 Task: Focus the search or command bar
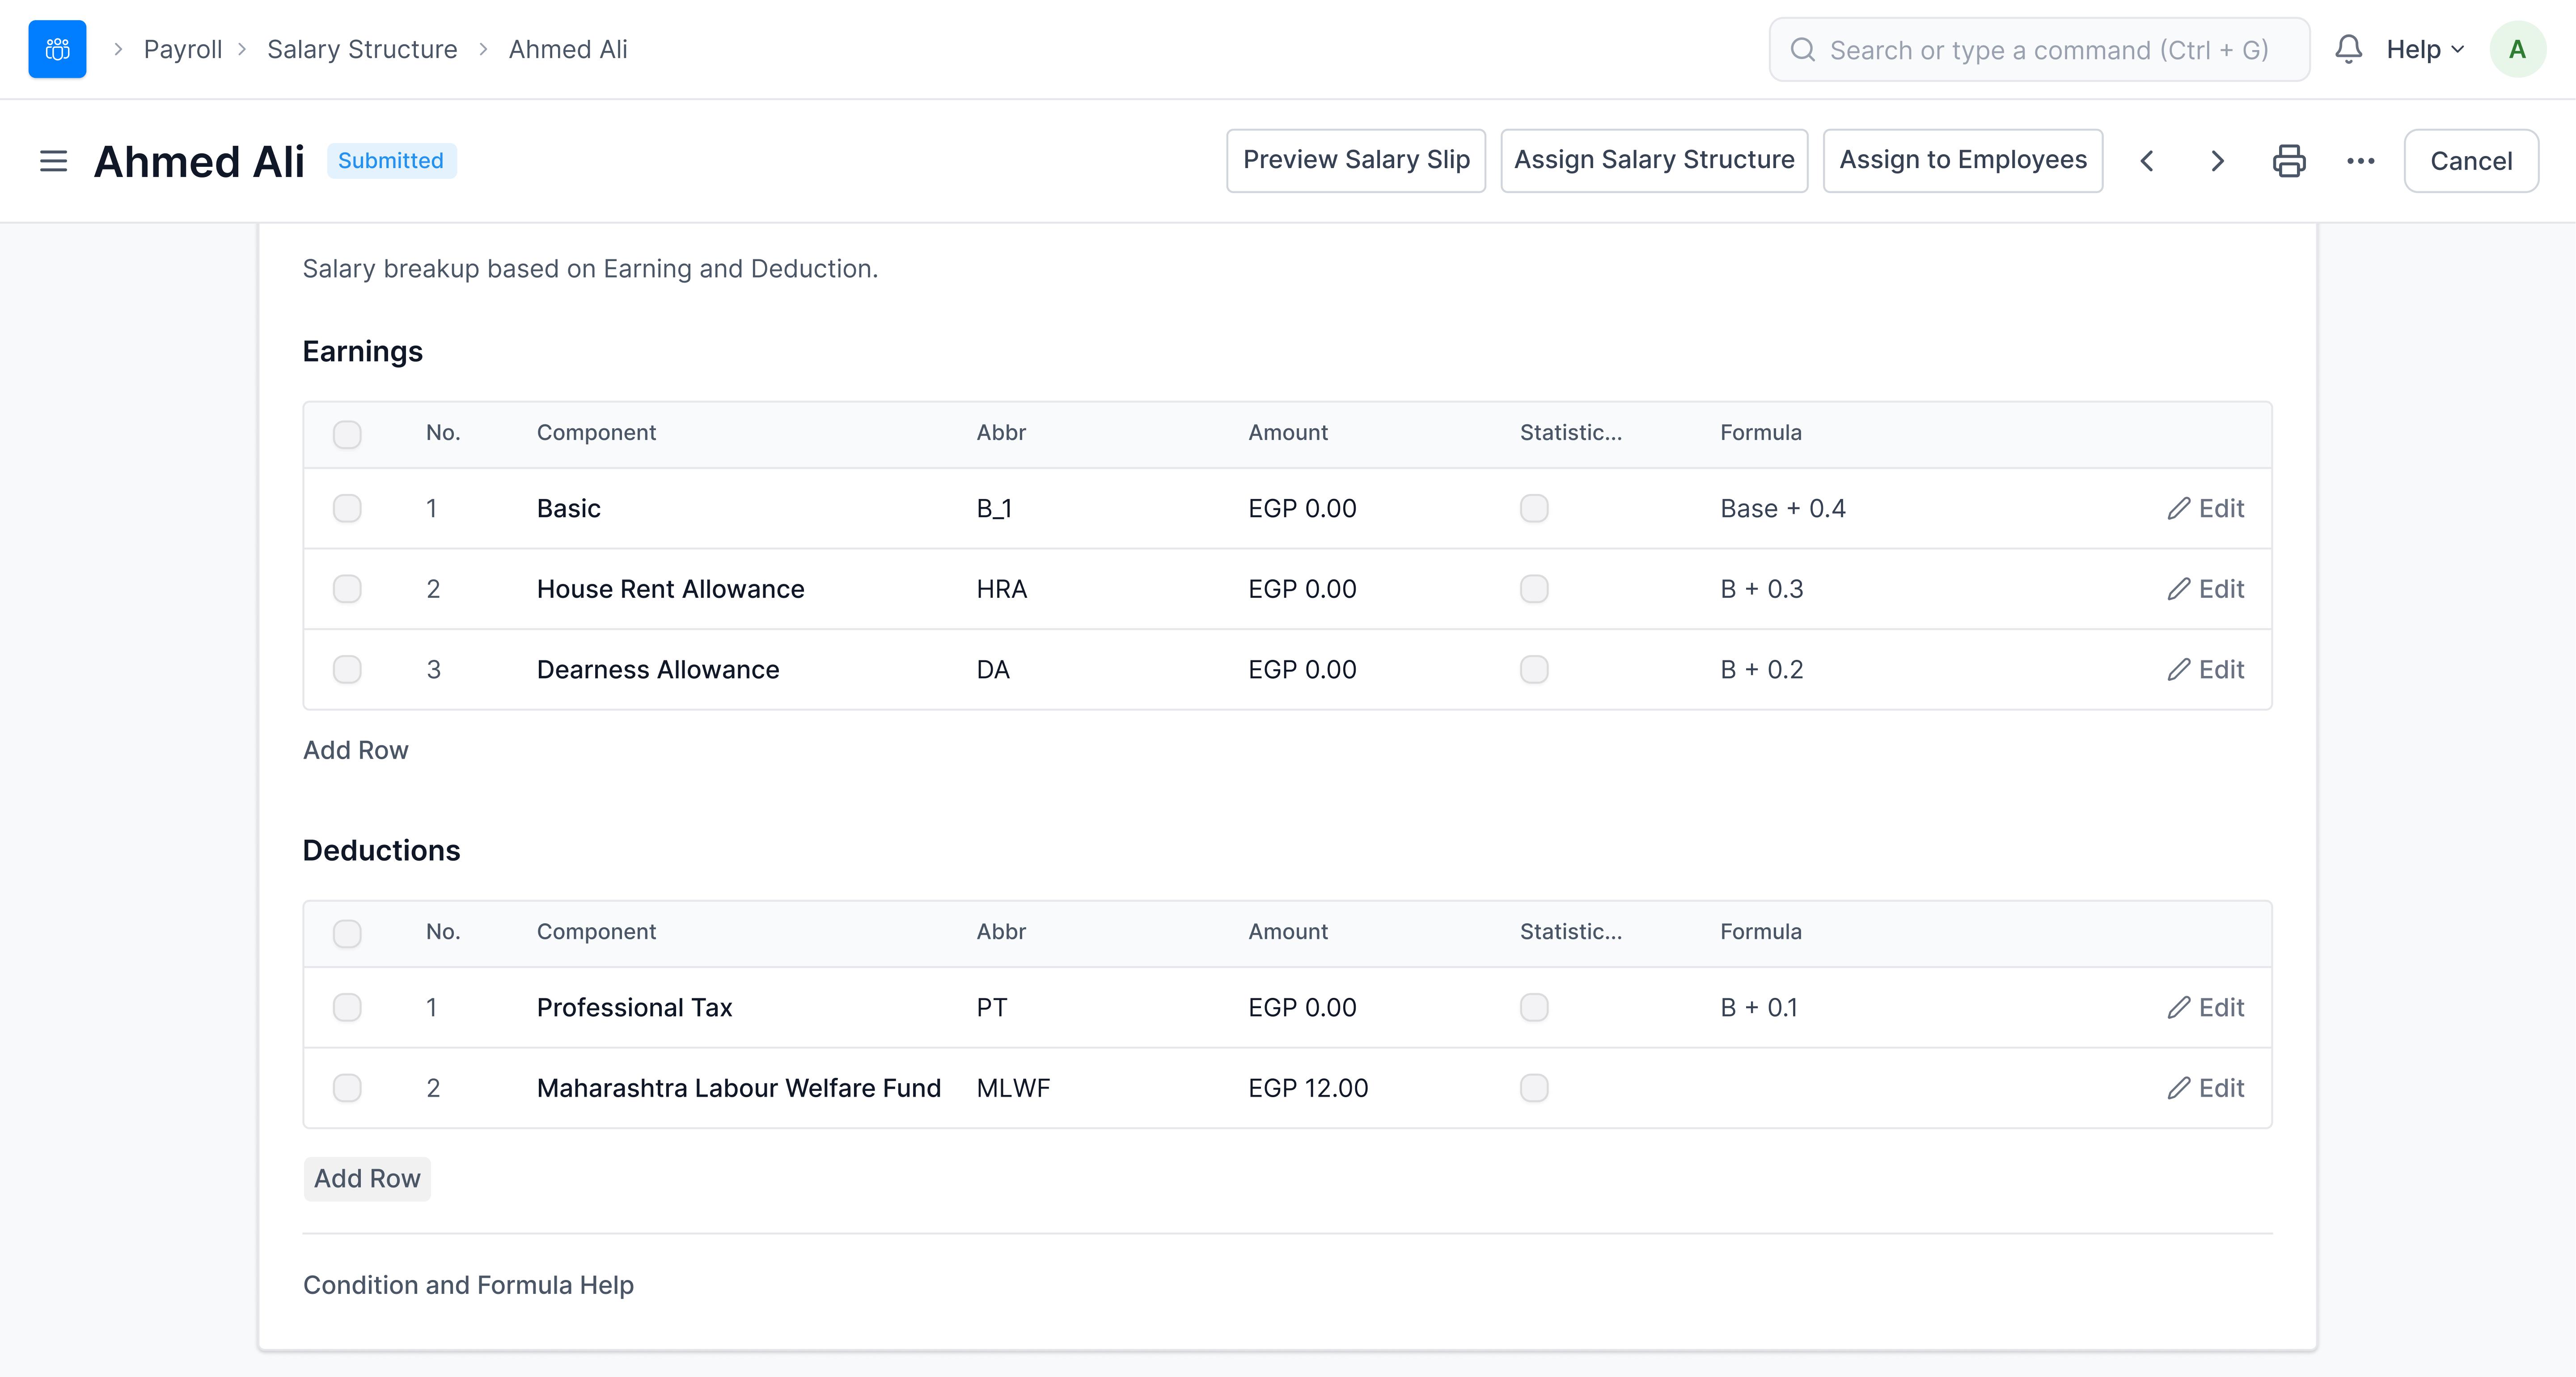click(x=2039, y=49)
